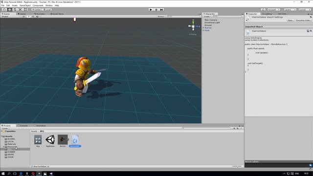Image resolution: width=313 pixels, height=176 pixels.
Task: Switch to Game tab
Action: [x=22, y=14]
